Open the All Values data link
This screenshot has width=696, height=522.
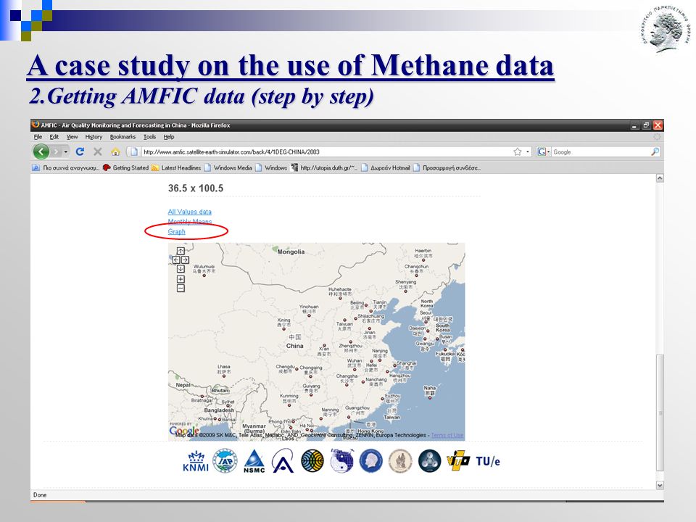click(189, 212)
